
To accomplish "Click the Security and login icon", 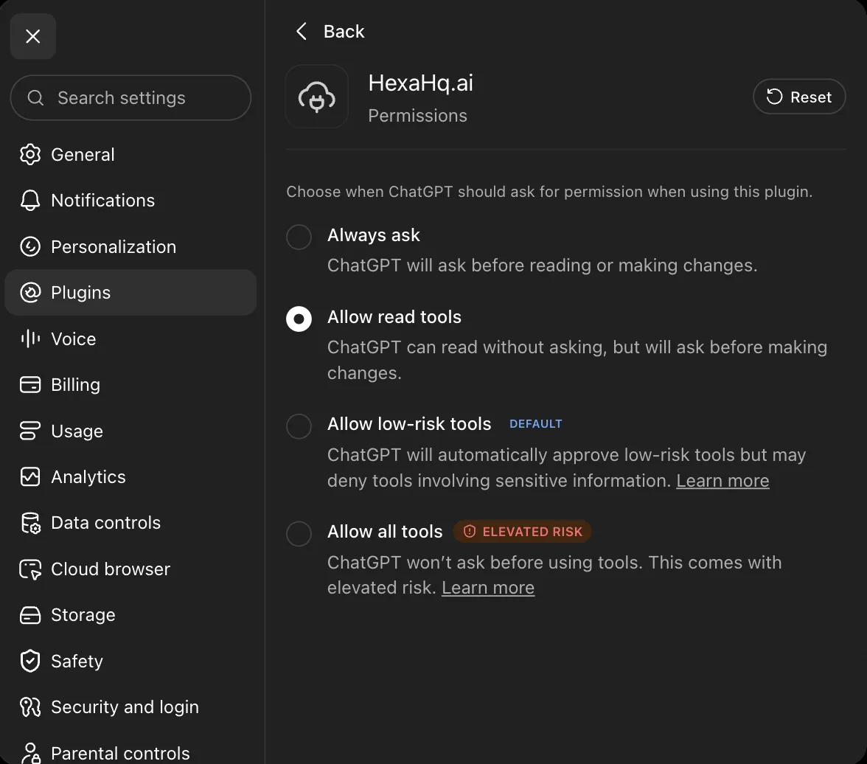I will tap(30, 707).
